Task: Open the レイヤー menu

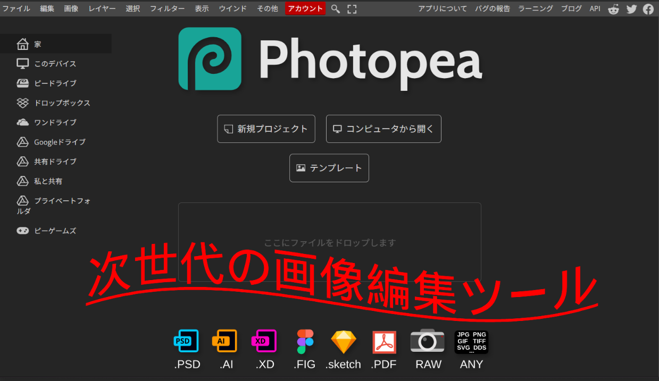Action: click(x=102, y=9)
